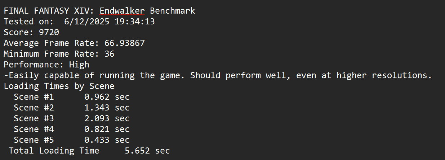The image size is (445, 160).
Task: Click the "Total Loading Time" label
Action: coord(54,151)
